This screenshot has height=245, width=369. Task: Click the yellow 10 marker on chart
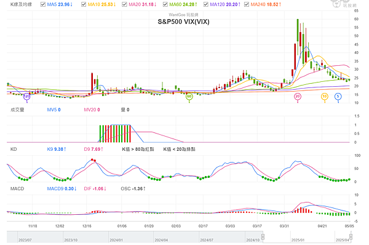(325, 97)
